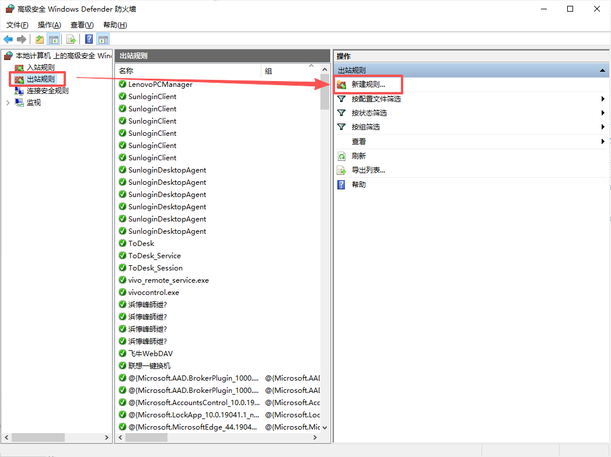The height and width of the screenshot is (457, 611).
Task: Click the 监视 monitor icon in tree
Action: (x=19, y=103)
